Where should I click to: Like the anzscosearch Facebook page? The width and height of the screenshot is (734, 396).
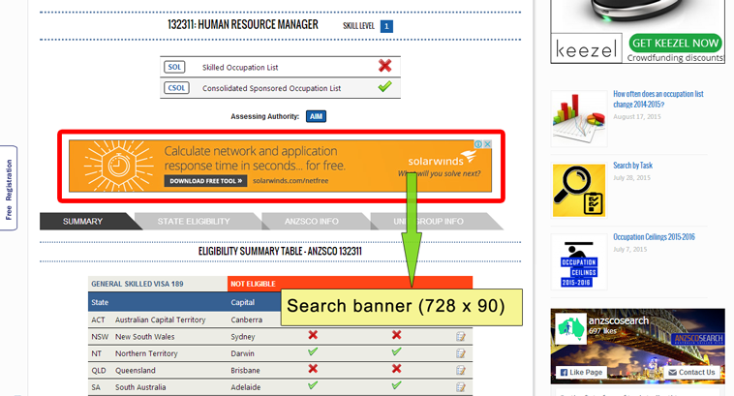pyautogui.click(x=581, y=372)
